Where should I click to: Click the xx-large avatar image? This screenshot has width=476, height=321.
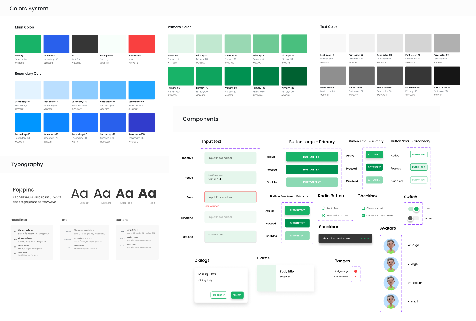point(391,246)
